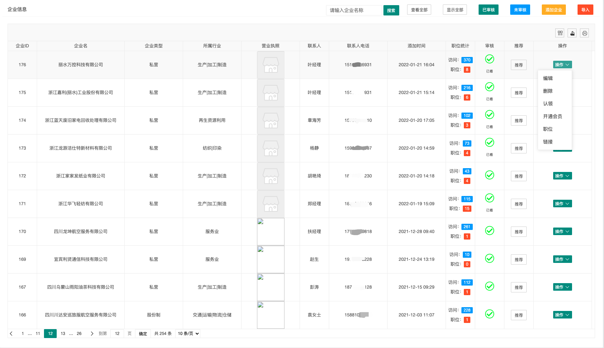Click 推荐 button for company 176

tap(519, 65)
